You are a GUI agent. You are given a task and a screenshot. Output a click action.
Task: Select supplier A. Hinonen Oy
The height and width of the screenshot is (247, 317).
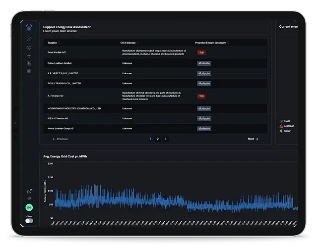pos(56,96)
